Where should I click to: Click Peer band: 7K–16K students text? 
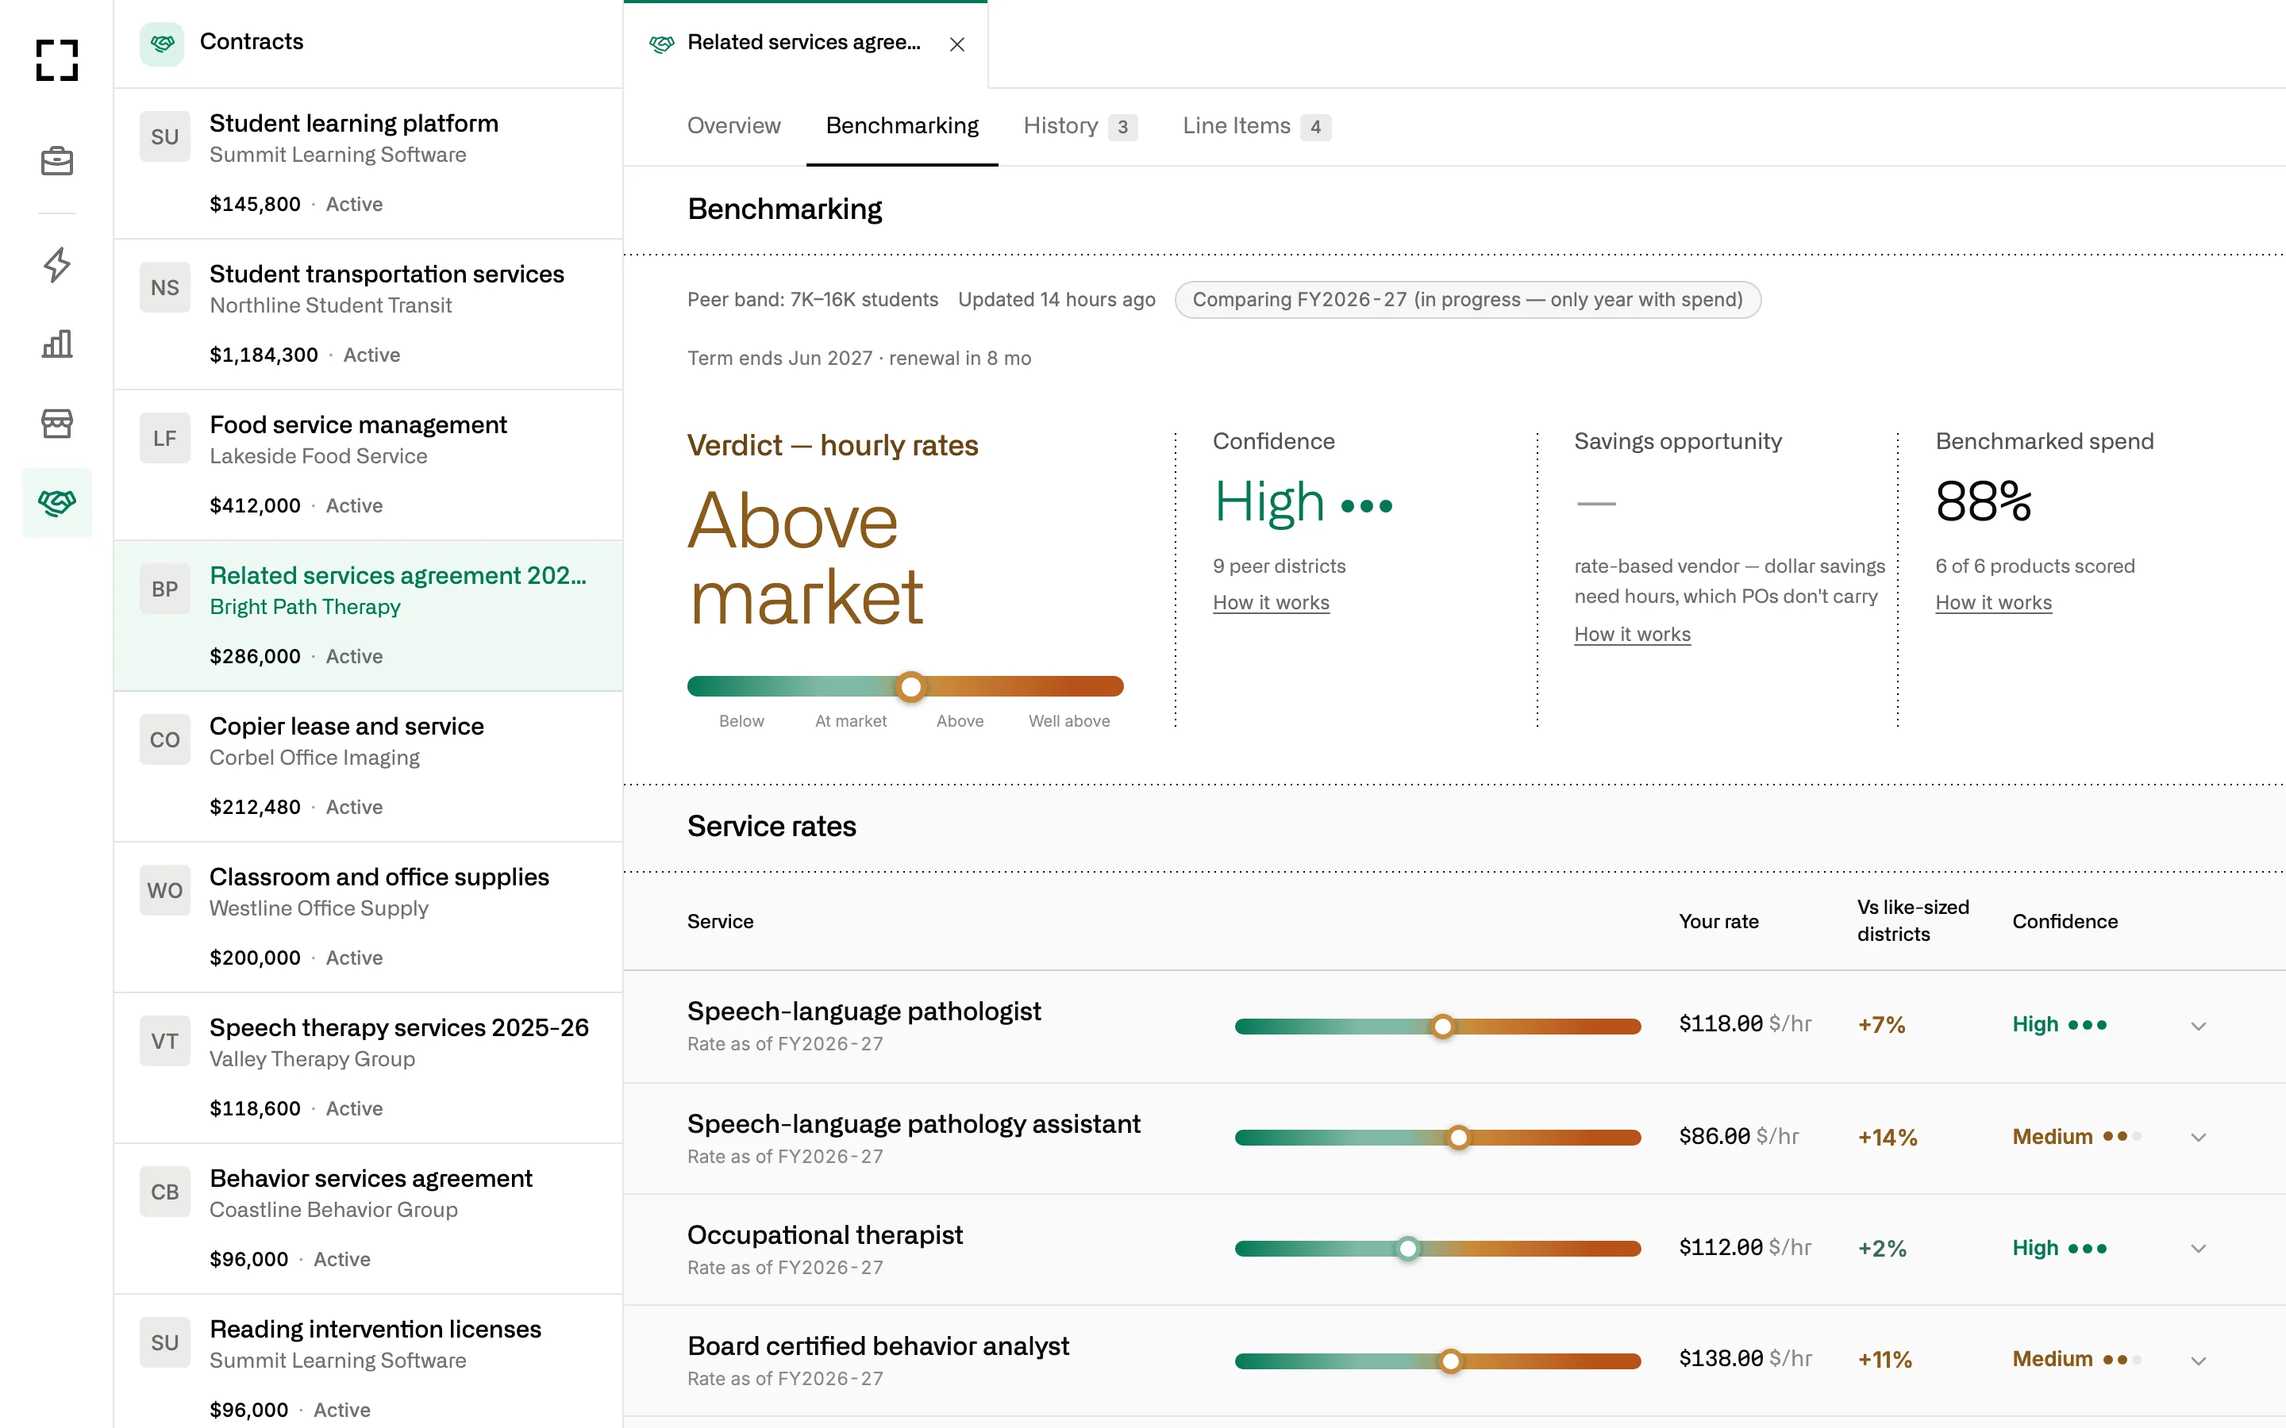[x=812, y=299]
